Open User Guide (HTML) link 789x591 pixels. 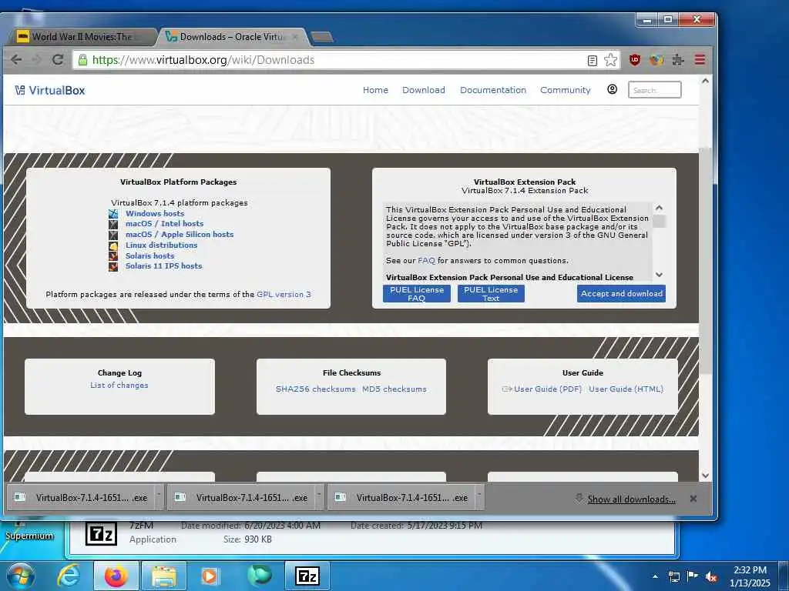[x=626, y=389]
